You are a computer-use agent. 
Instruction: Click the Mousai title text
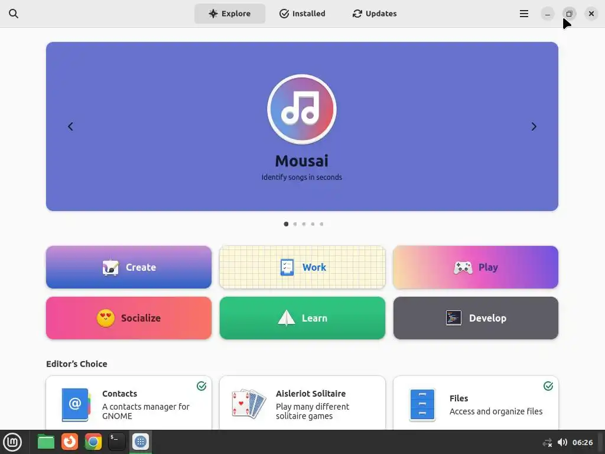pos(302,161)
